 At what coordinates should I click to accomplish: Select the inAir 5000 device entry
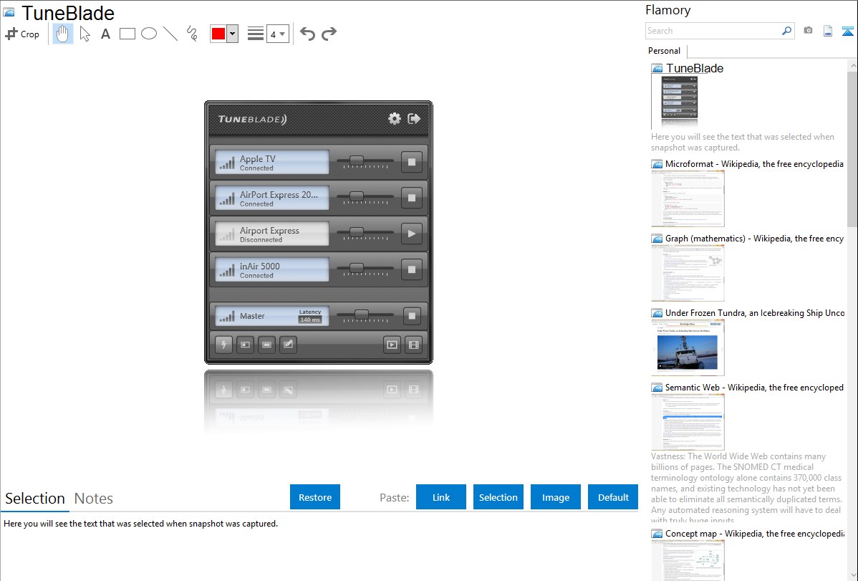coord(272,269)
